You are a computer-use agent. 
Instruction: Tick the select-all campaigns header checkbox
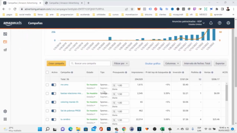click(47, 72)
